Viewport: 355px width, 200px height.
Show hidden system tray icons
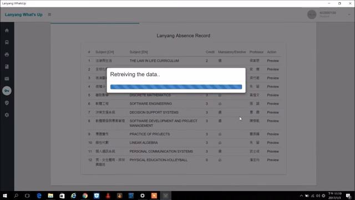301,196
